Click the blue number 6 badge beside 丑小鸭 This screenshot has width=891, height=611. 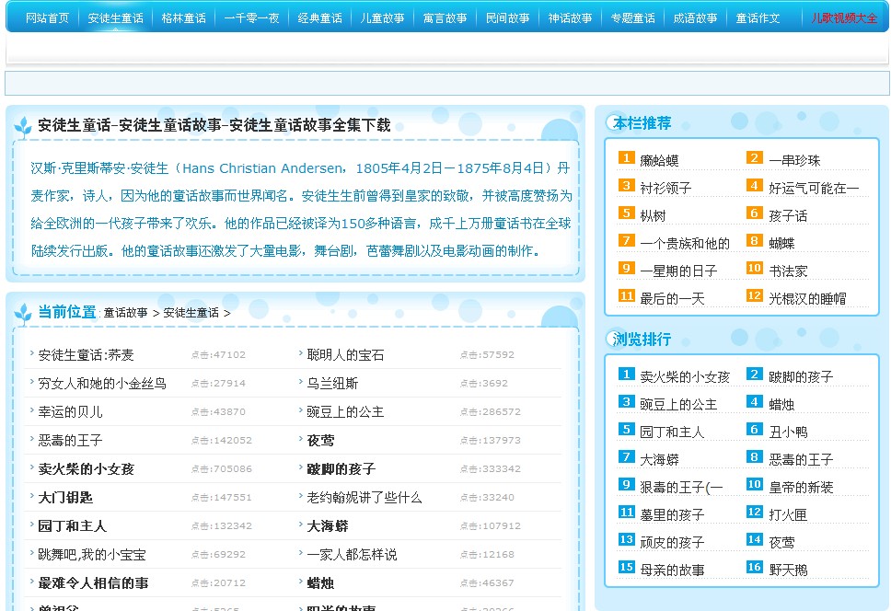755,430
